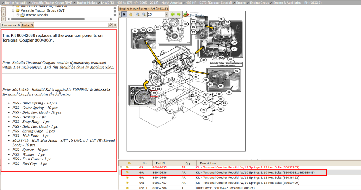This screenshot has width=361, height=190.
Task: Sort by the Part No. column header
Action: tap(161, 163)
